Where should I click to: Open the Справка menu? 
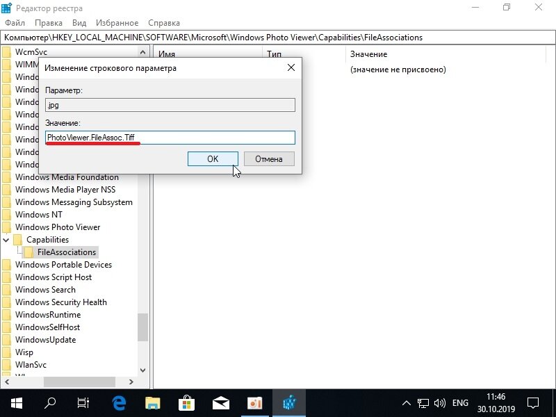[164, 23]
